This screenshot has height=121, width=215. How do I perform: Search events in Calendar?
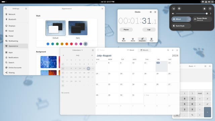[168, 50]
